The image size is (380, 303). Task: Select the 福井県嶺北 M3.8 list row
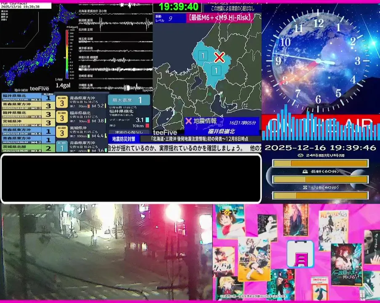click(x=28, y=114)
